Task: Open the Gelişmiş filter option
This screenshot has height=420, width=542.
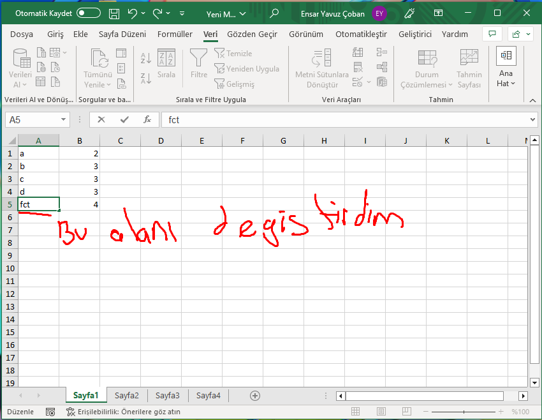Action: click(x=235, y=84)
